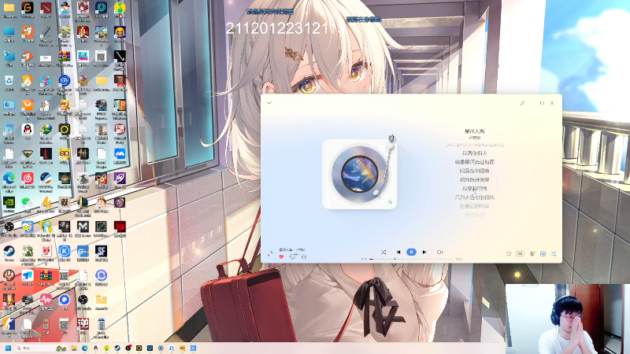Open the NetEase Cloud Music desktop shortcut
This screenshot has width=630, height=354.
pyautogui.click(x=28, y=180)
